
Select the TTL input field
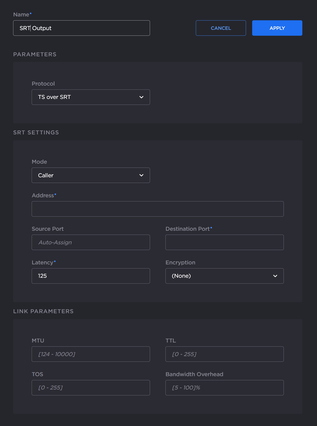pyautogui.click(x=224, y=354)
